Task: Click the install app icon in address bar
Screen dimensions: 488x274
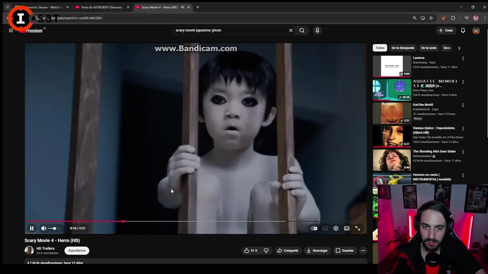Action: point(423,18)
